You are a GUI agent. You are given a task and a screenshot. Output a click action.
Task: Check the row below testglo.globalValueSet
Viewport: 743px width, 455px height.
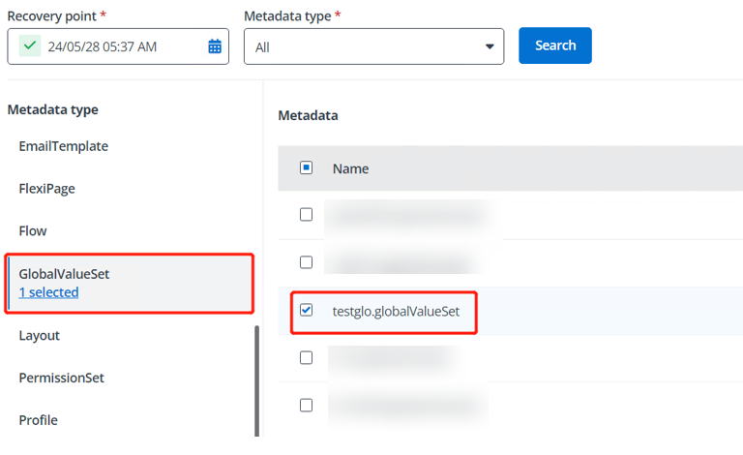click(307, 358)
